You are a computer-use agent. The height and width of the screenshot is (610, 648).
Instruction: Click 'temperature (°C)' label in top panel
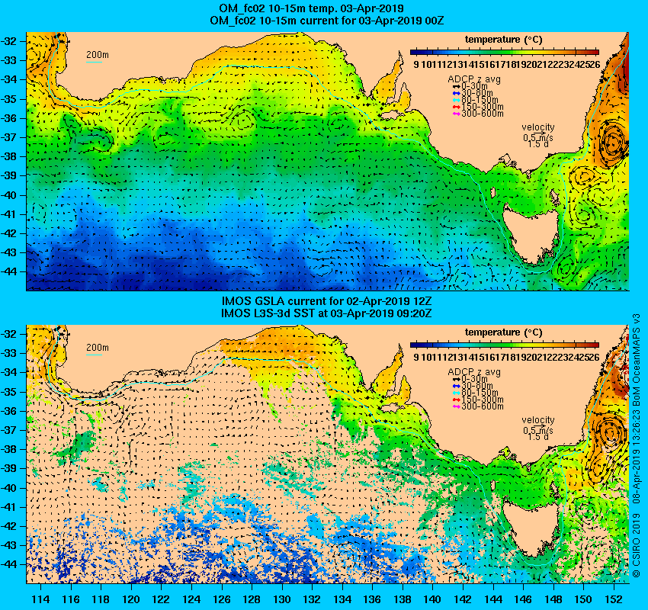(503, 40)
